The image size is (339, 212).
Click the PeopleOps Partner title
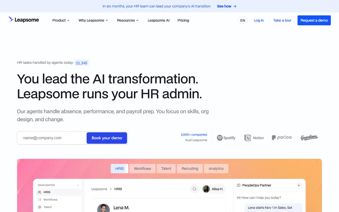[x=257, y=185]
